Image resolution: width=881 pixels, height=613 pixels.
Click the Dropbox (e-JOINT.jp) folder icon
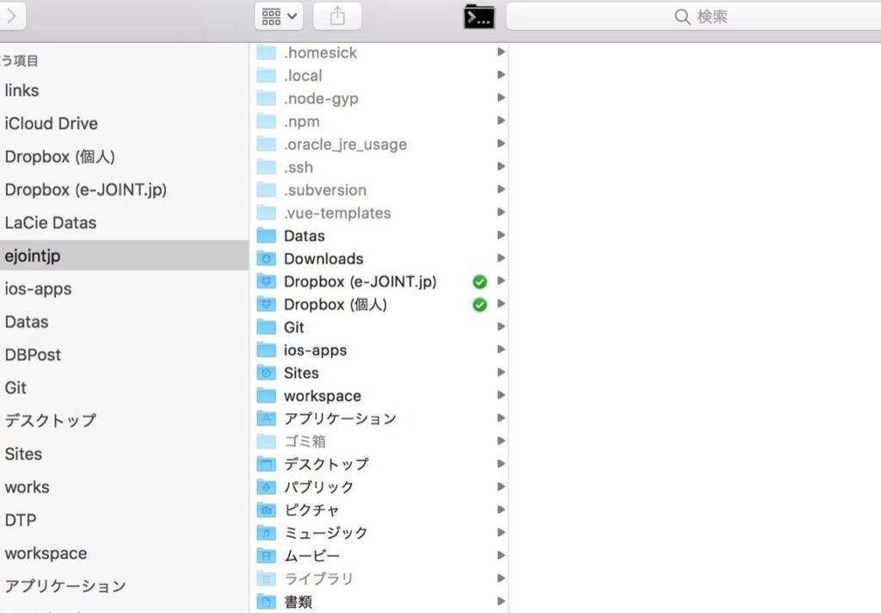pyautogui.click(x=267, y=282)
